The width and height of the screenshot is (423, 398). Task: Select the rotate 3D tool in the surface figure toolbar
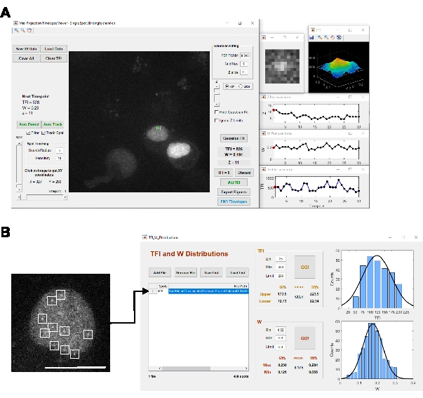coord(337,39)
